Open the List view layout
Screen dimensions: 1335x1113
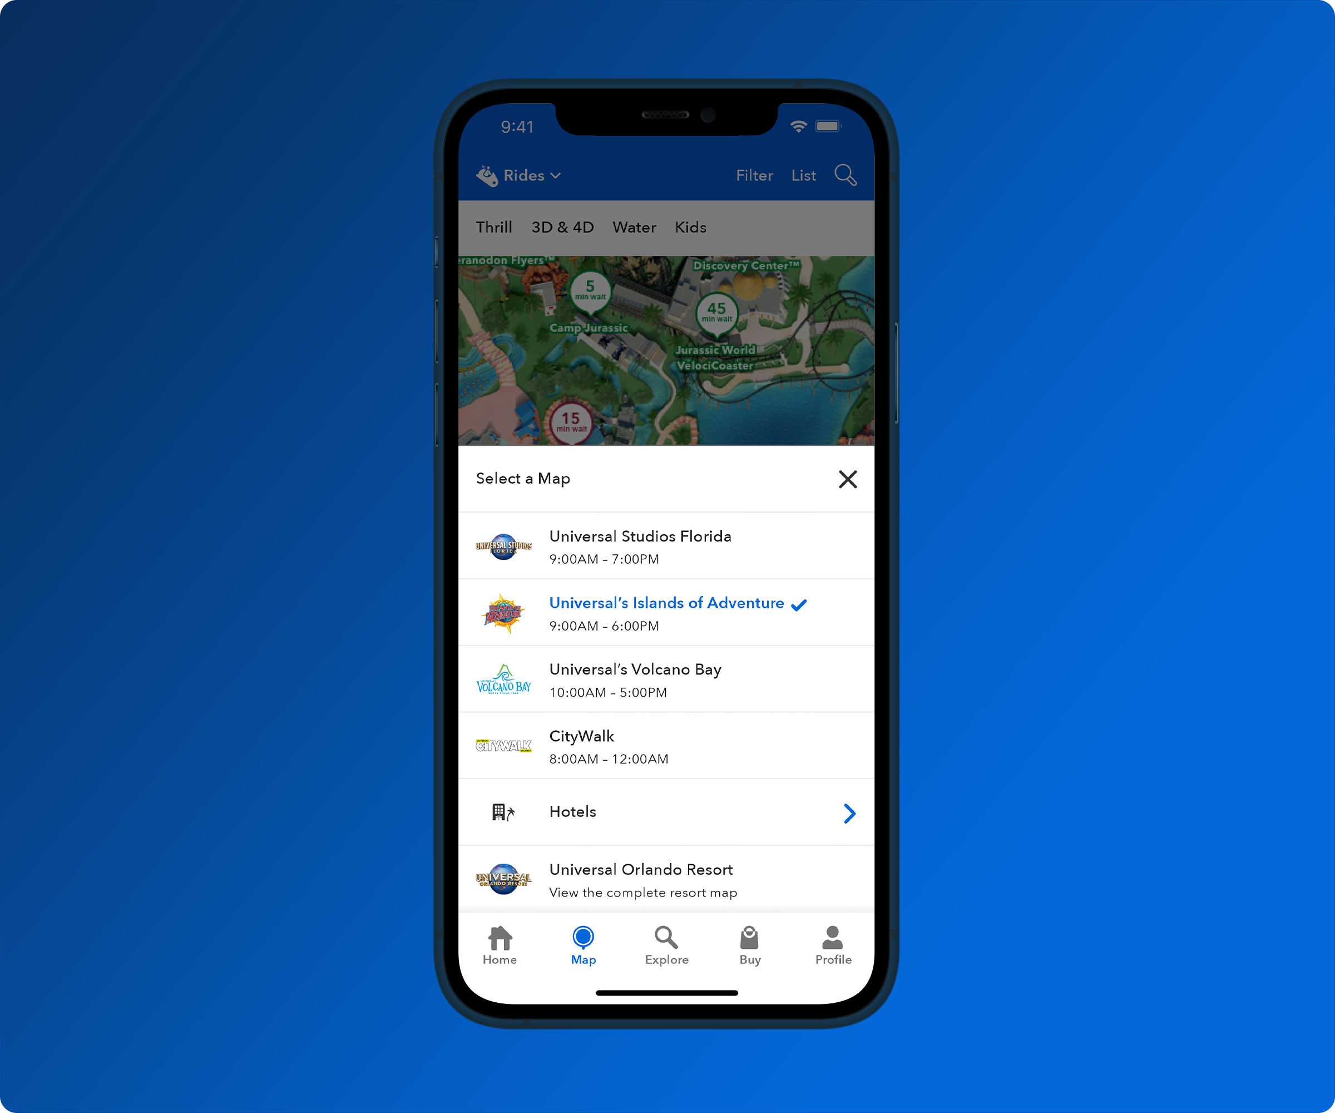coord(802,175)
